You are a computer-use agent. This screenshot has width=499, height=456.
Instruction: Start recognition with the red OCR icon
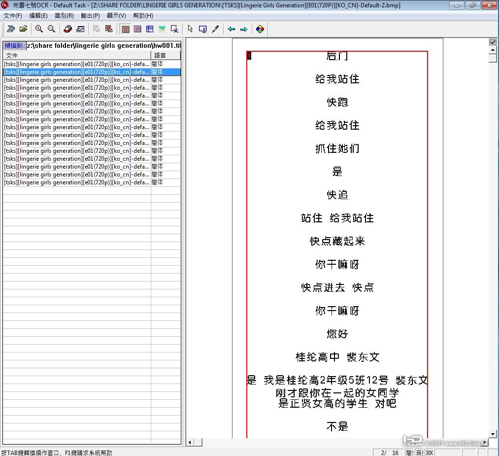coord(109,29)
